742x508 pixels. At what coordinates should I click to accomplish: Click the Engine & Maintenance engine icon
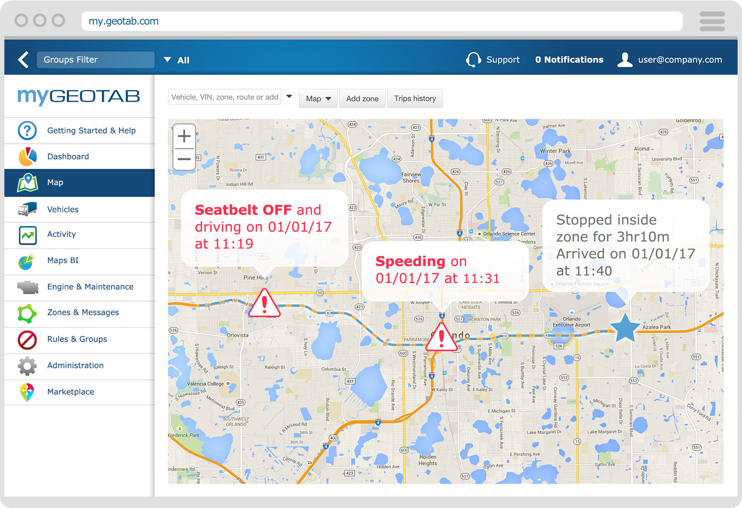point(27,287)
